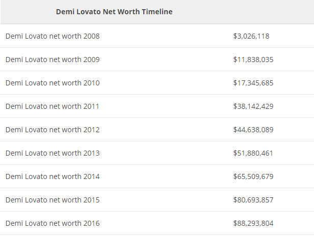Click the $44,638,089 amount

(x=253, y=130)
